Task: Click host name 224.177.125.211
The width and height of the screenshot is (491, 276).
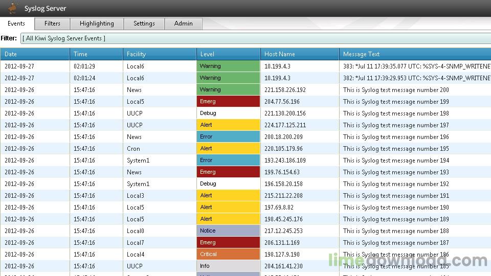Action: [285, 125]
